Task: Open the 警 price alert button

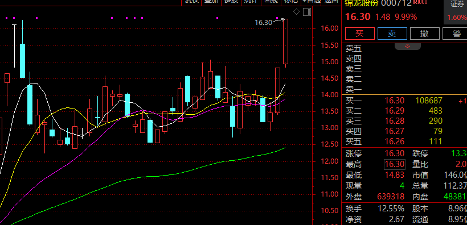Action: click(455, 34)
